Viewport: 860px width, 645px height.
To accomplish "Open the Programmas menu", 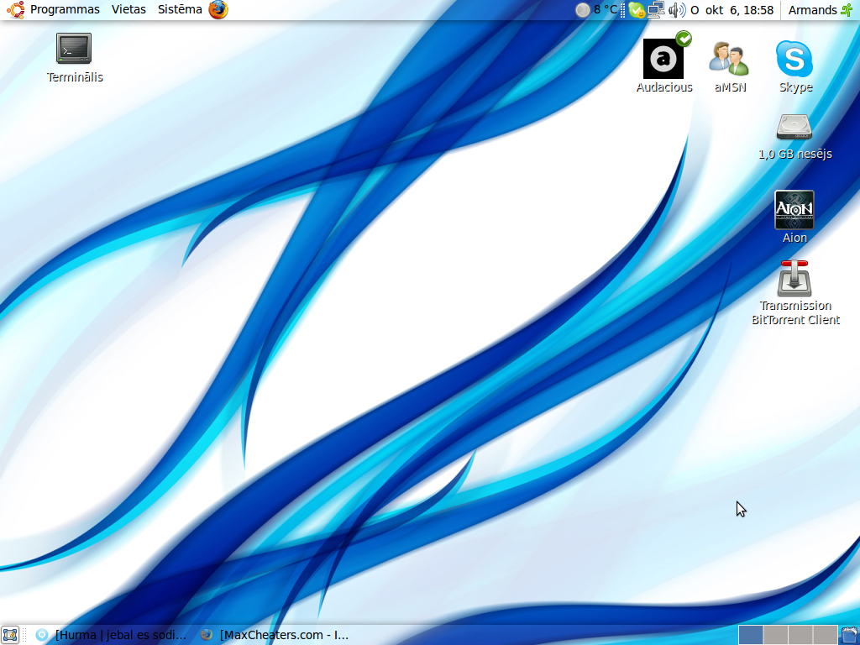I will point(64,10).
